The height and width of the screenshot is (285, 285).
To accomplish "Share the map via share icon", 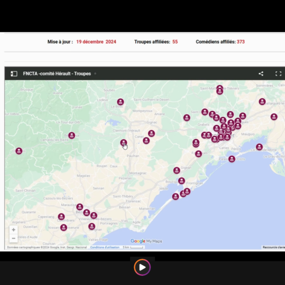I will click(x=261, y=74).
